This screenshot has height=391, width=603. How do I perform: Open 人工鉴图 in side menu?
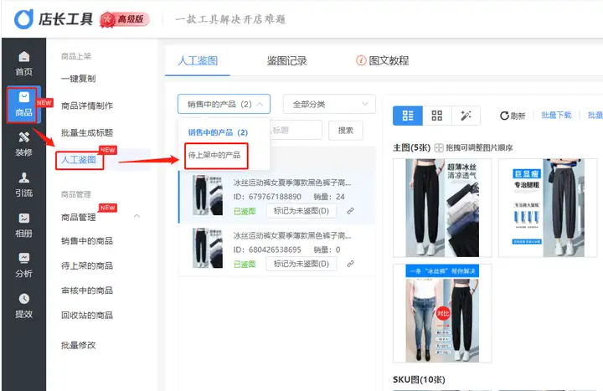tap(79, 160)
